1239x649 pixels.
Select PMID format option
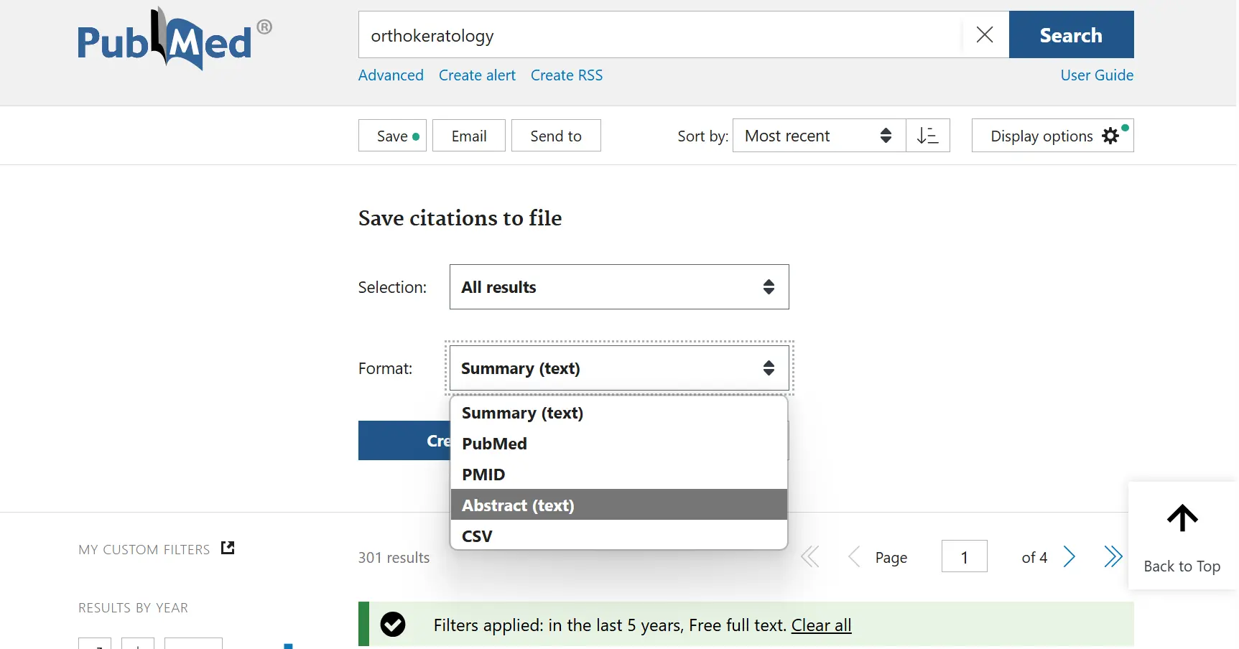618,475
